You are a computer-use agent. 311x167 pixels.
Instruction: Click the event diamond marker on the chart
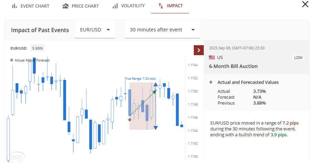(130, 120)
